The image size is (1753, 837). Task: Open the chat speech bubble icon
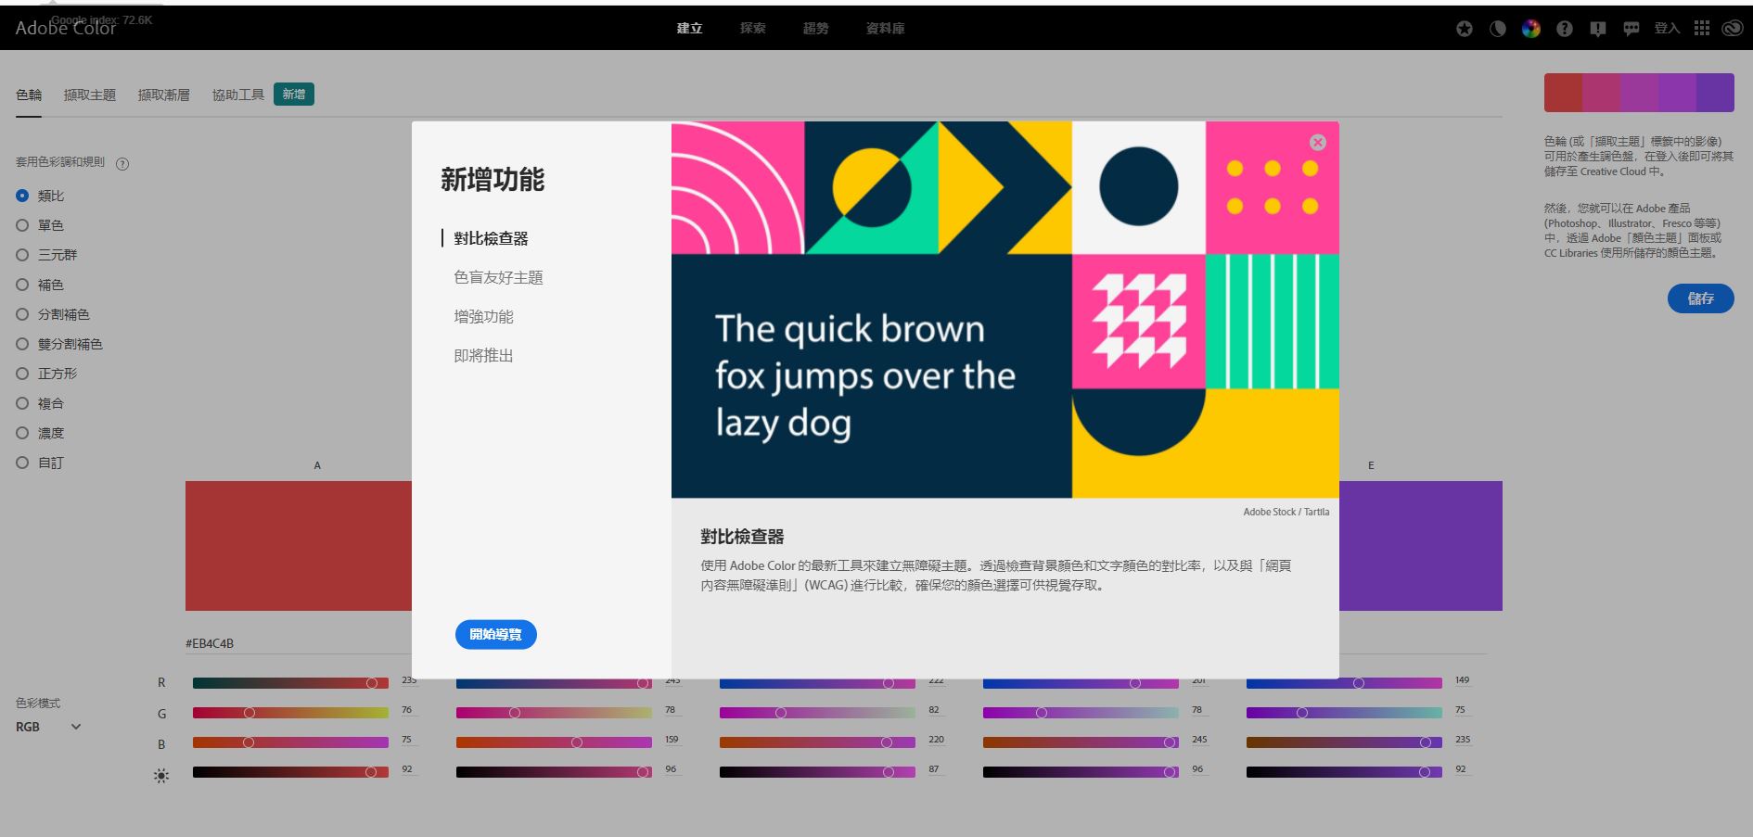tap(1631, 29)
